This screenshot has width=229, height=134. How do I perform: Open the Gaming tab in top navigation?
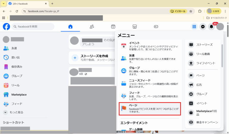coord(156,27)
